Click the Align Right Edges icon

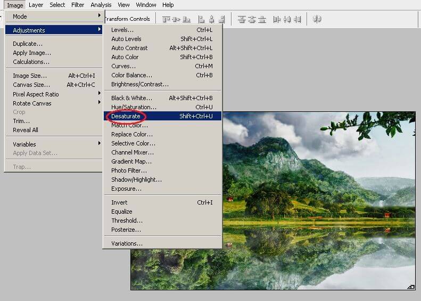pyautogui.click(x=222, y=19)
